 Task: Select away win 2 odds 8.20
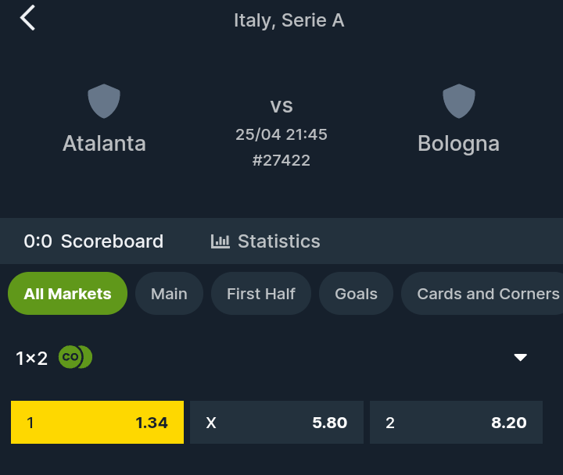click(456, 422)
